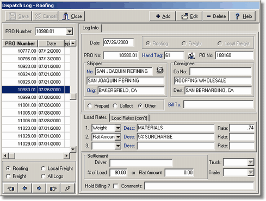Click the horizontal scroll right arrow
Viewport: 266px width, 201px height.
(66, 156)
